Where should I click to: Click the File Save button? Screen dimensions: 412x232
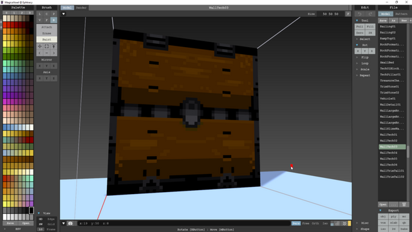[383, 20]
